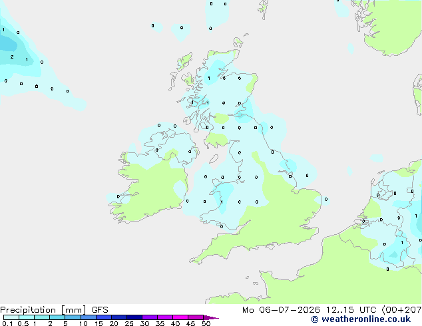Click the 20–25 mm legend color swatch
The width and height of the screenshot is (422, 326).
[119, 317]
